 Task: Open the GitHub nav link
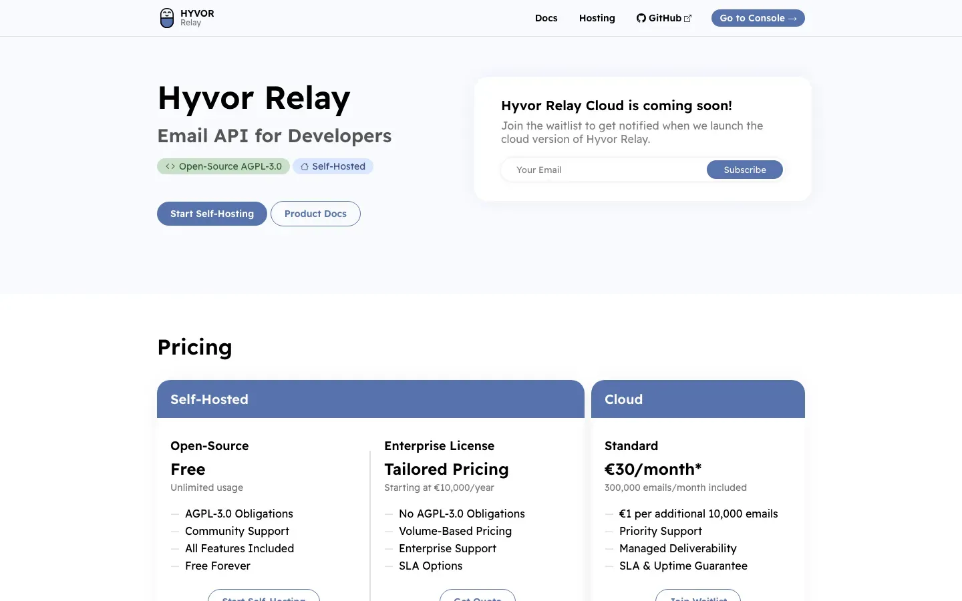(664, 18)
